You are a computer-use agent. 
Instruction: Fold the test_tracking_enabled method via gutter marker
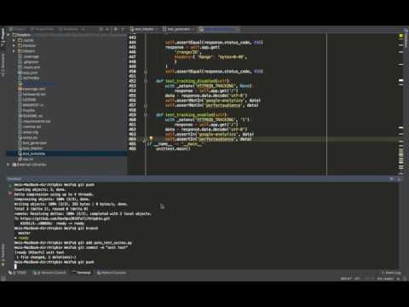[146, 115]
